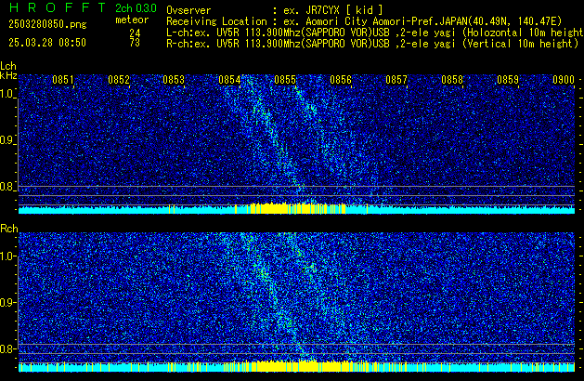The width and height of the screenshot is (584, 381).
Task: Click time marker 0854
Action: click(230, 80)
